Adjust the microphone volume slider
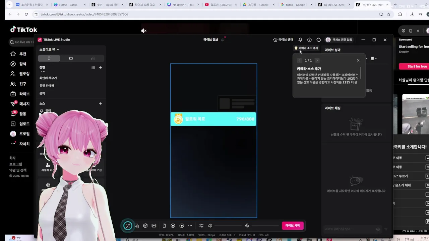This screenshot has width=429, height=241. [x=265, y=226]
